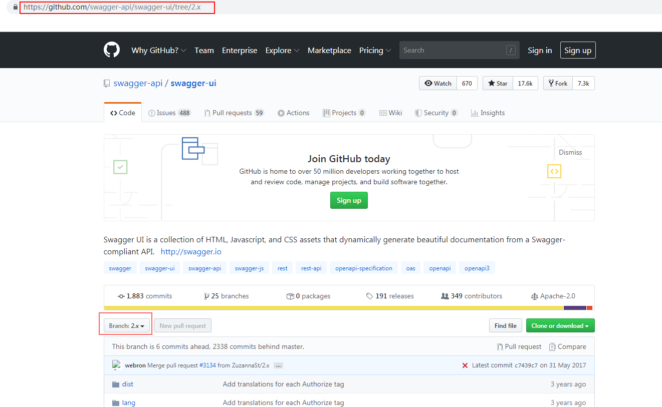The width and height of the screenshot is (662, 407).
Task: Go to Team in the header
Action: (x=204, y=50)
